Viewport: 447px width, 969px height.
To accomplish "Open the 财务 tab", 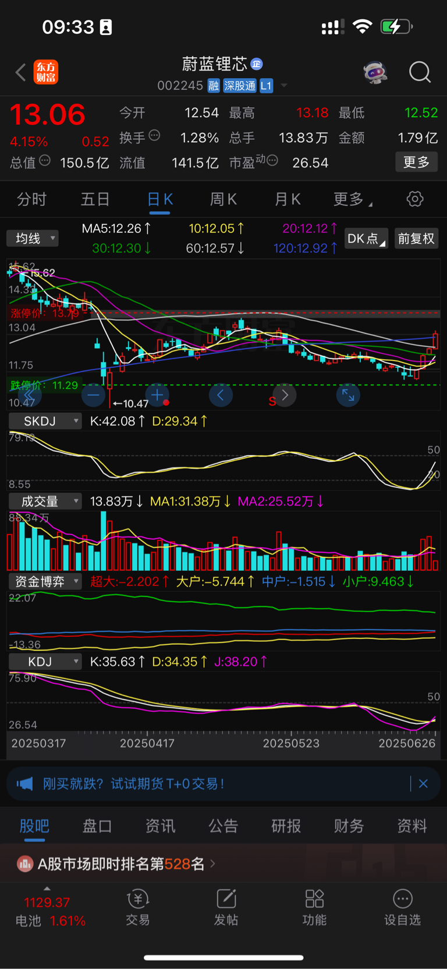I will [x=349, y=826].
